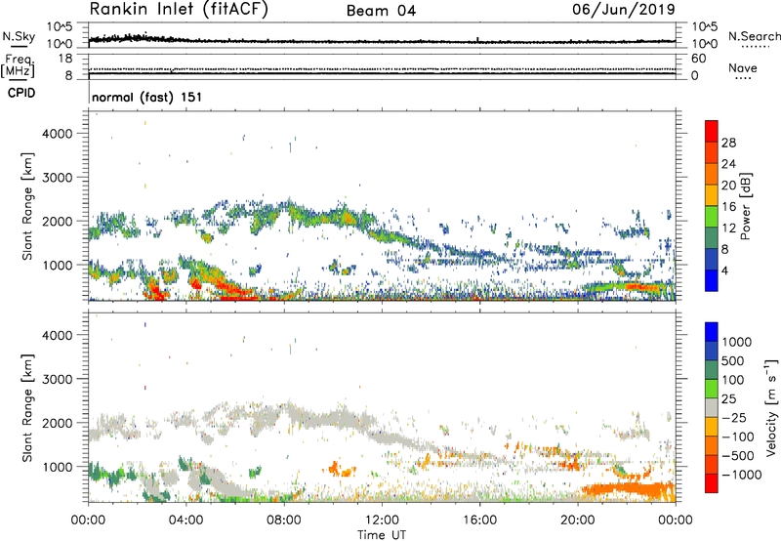Click the 'Time UT' axis title
This screenshot has height=541, width=781.
(x=382, y=535)
